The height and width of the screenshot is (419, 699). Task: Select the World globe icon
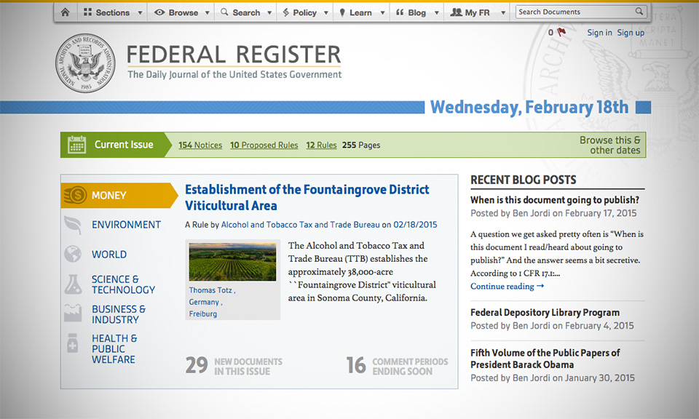click(x=73, y=255)
